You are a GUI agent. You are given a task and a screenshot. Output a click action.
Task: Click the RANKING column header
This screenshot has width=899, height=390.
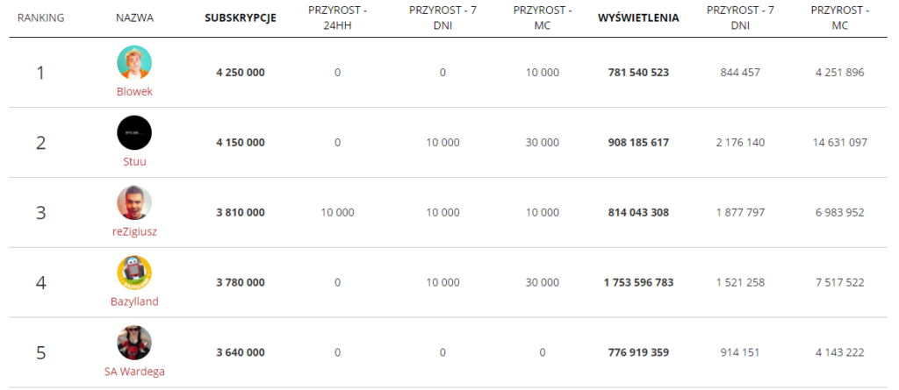[40, 18]
